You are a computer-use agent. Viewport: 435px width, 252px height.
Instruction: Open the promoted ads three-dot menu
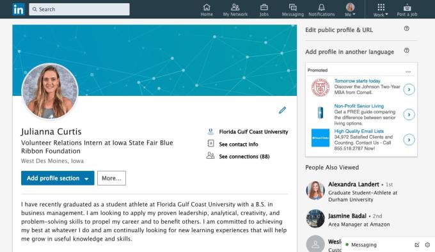pyautogui.click(x=408, y=72)
